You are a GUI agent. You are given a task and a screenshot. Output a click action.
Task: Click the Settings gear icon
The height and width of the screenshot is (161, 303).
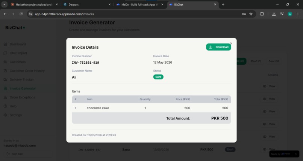pyautogui.click(x=5, y=115)
